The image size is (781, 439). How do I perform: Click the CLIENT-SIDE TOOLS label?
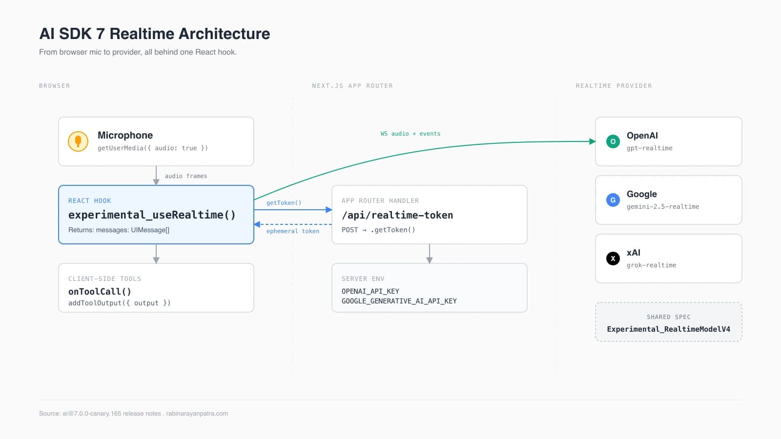[x=105, y=279]
